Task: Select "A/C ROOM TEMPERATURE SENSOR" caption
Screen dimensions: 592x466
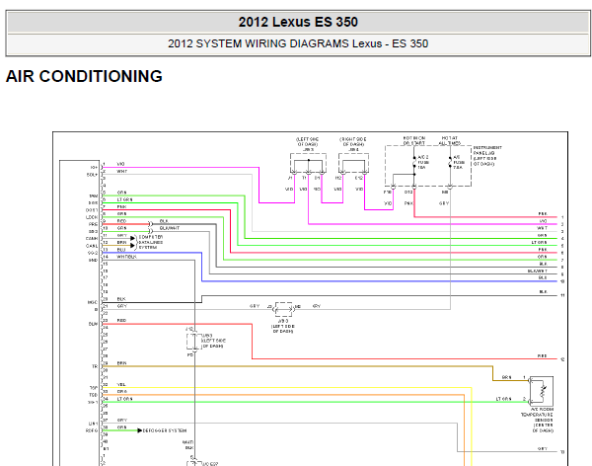Action: click(538, 420)
